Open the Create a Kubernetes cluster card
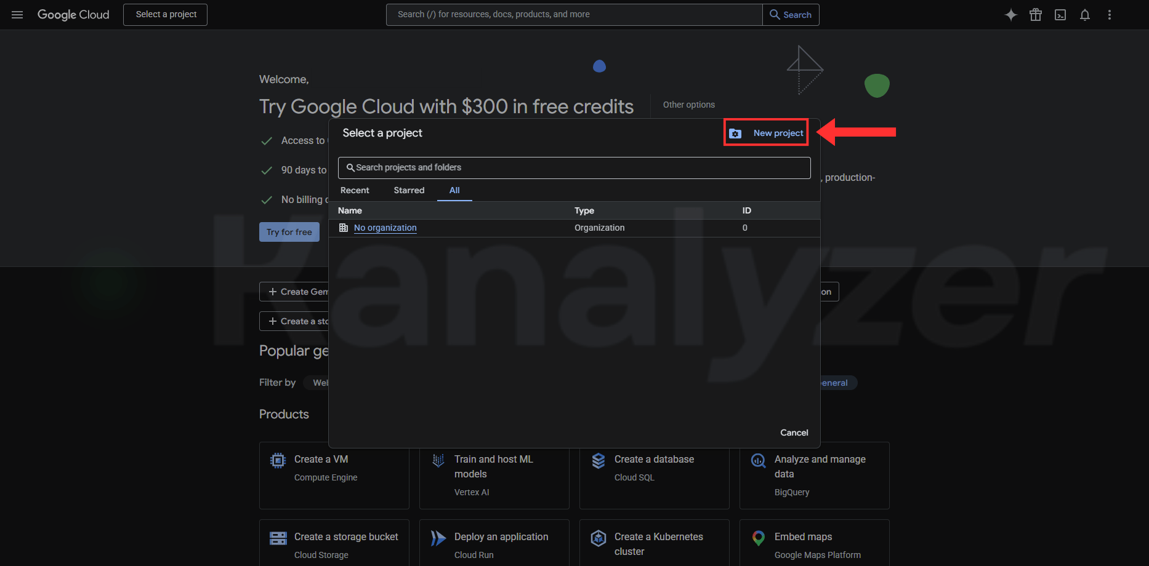 coord(655,543)
